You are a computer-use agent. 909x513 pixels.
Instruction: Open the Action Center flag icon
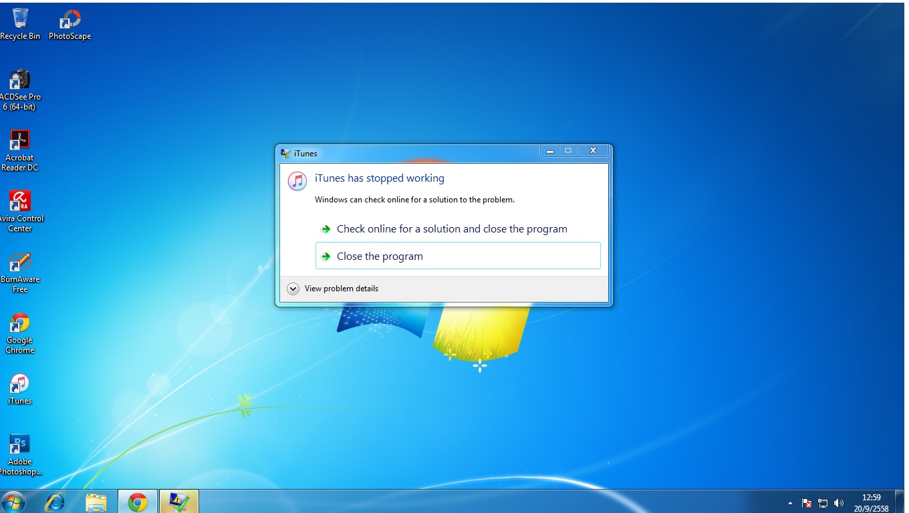pos(807,503)
